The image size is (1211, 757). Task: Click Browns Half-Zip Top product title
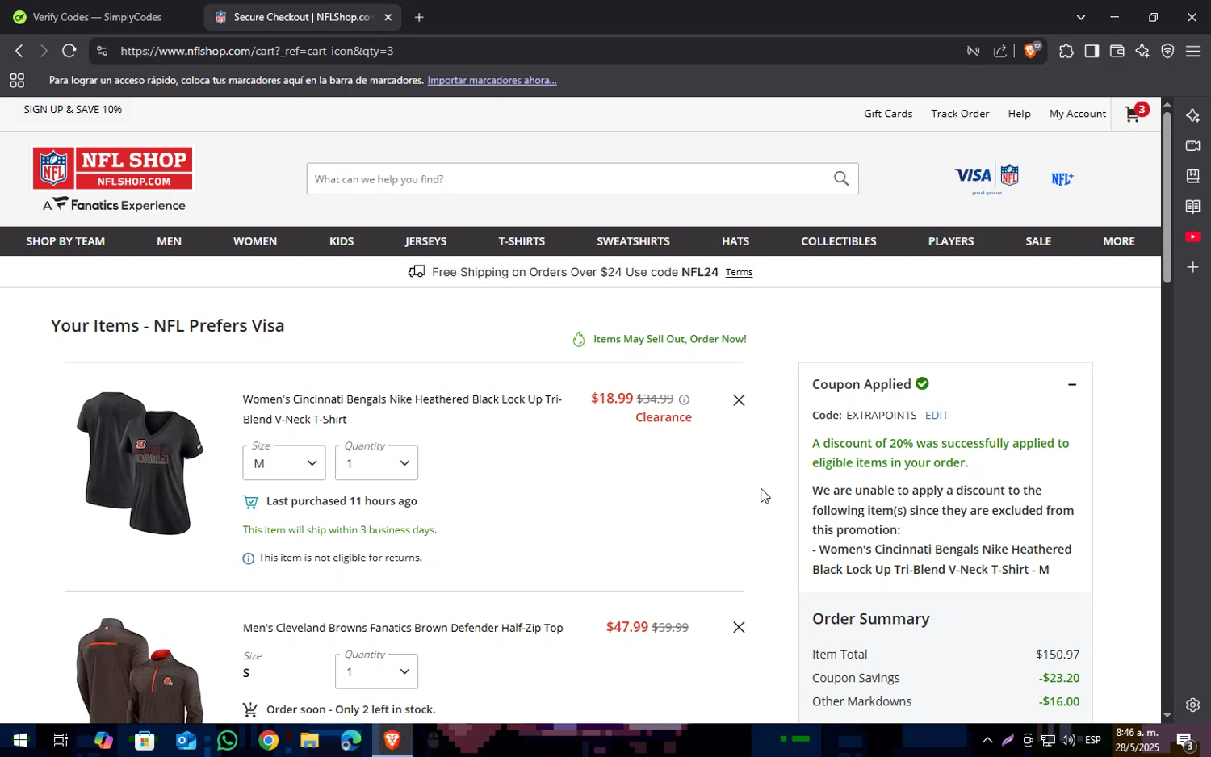click(403, 628)
